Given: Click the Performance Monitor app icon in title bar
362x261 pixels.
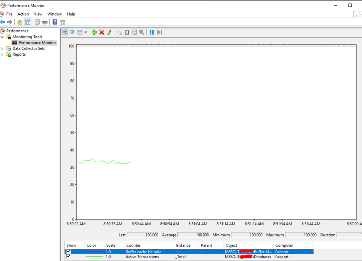Looking at the screenshot, I should tap(3, 5).
